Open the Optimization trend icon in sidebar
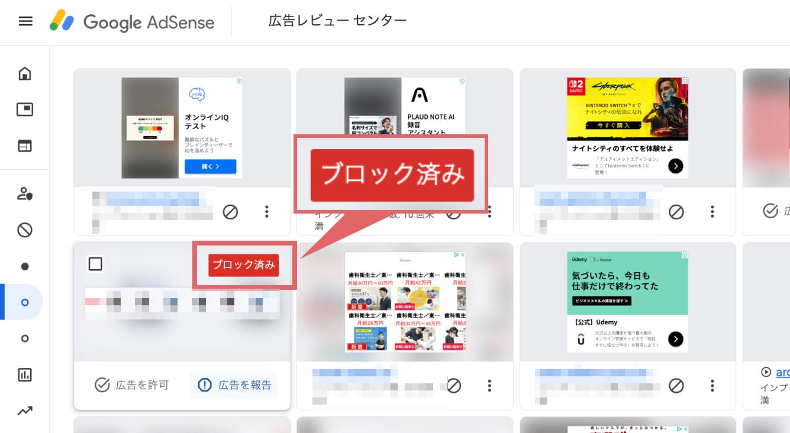This screenshot has width=790, height=433. click(25, 411)
